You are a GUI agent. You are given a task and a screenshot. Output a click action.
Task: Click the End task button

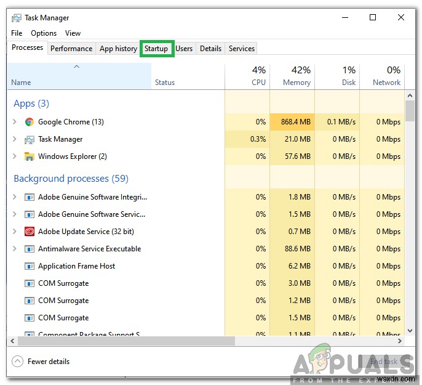tap(384, 362)
